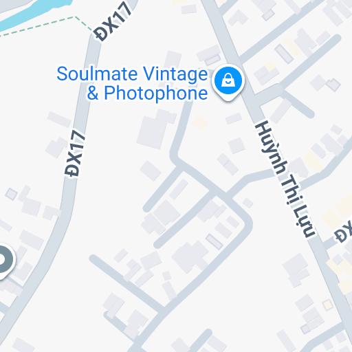Select the outlined rectangular building near top right
352x352 pixels.
284,54
